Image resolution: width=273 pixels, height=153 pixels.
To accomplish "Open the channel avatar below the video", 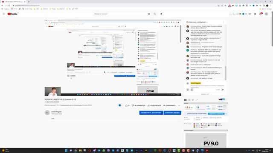I will pyautogui.click(x=47, y=113).
